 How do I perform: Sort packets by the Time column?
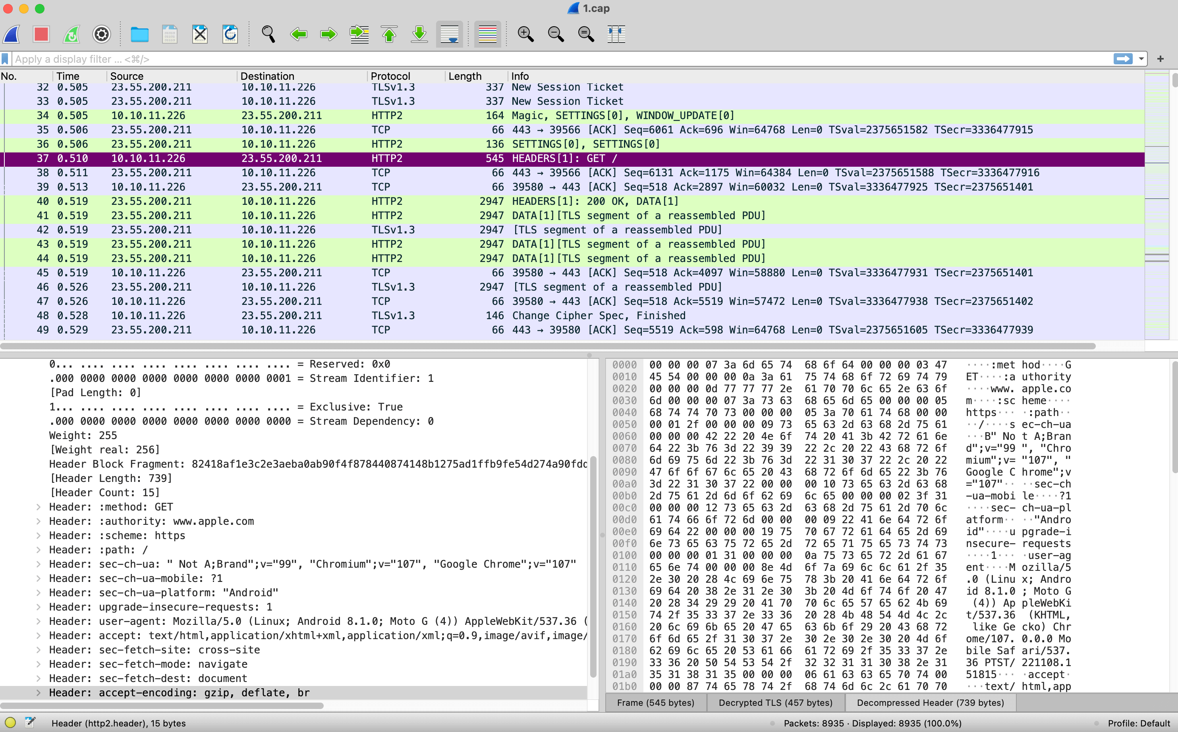(79, 77)
